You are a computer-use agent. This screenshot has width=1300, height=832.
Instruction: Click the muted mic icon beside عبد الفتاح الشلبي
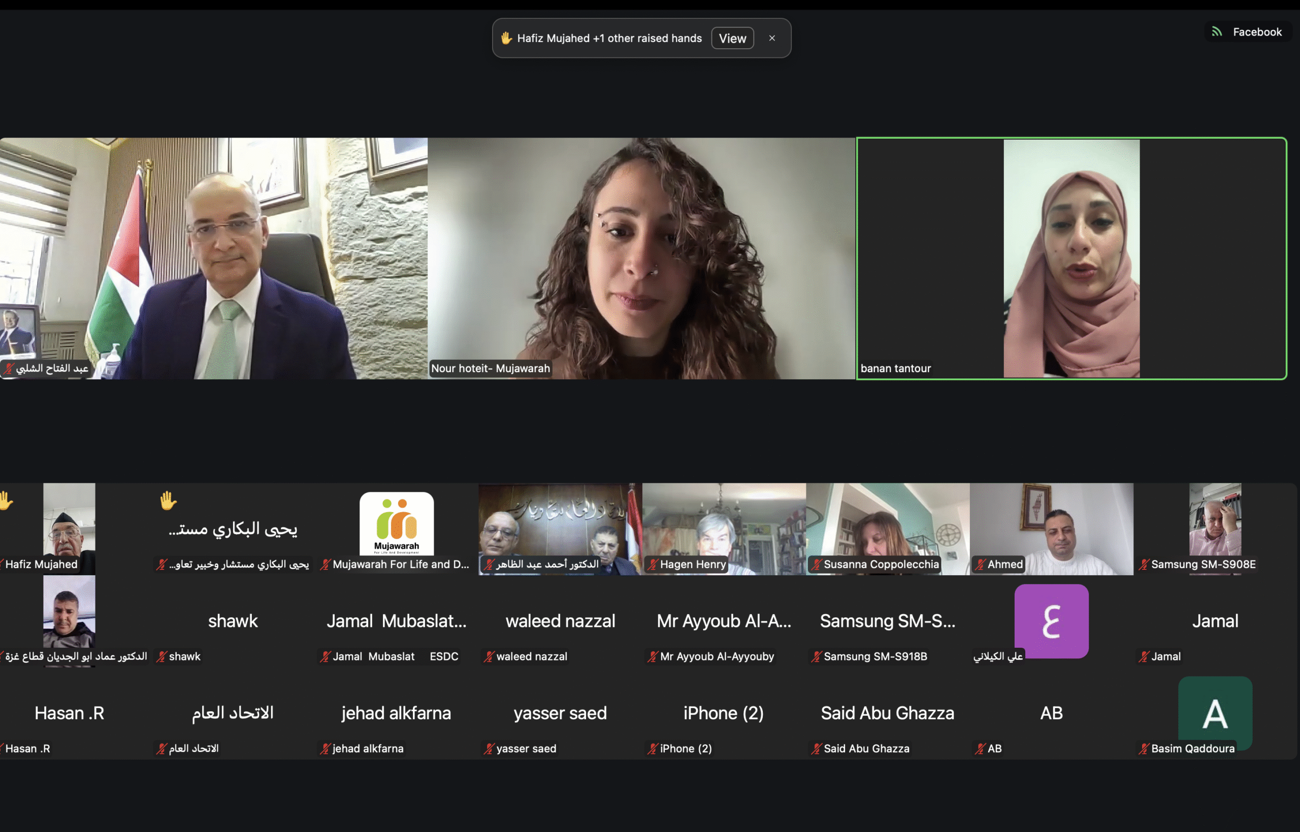[x=8, y=370]
